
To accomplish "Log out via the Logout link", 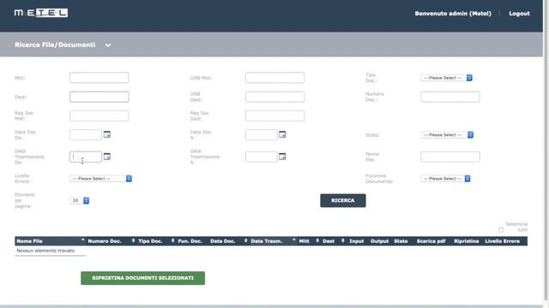I will [519, 14].
